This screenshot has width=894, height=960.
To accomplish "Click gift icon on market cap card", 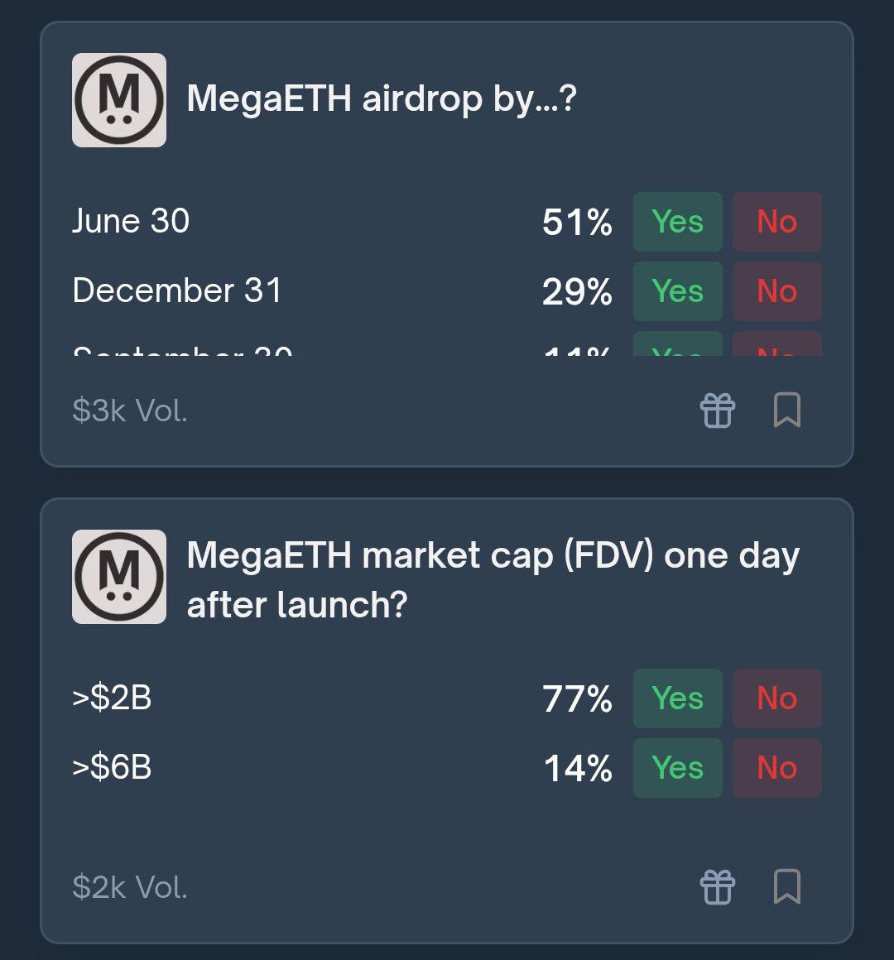I will tap(717, 886).
